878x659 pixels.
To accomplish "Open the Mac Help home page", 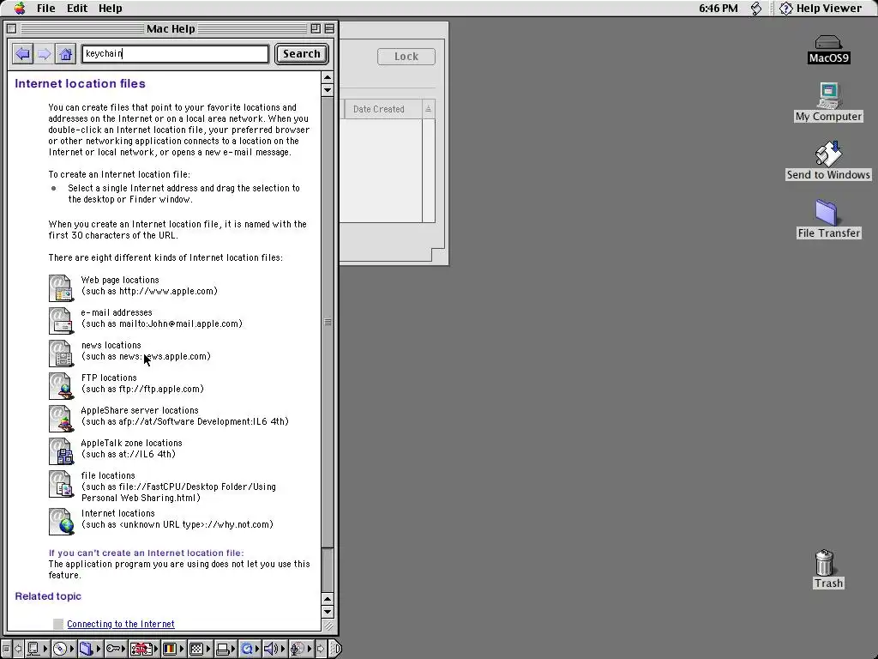I will 65,54.
